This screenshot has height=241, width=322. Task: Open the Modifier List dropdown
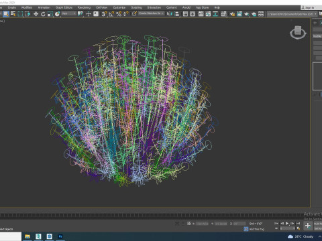[x=317, y=36]
